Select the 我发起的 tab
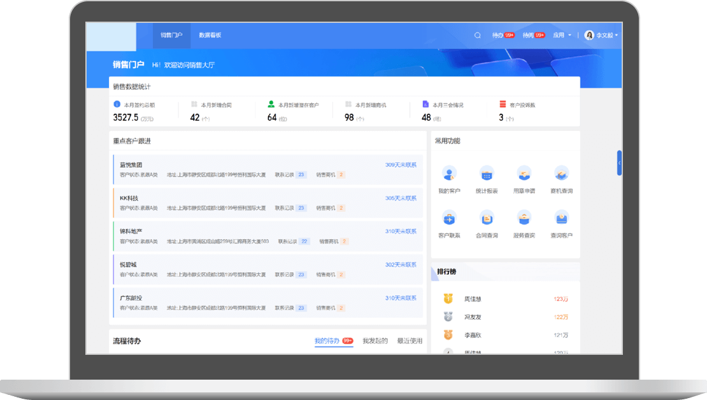Image resolution: width=707 pixels, height=400 pixels. [x=375, y=341]
